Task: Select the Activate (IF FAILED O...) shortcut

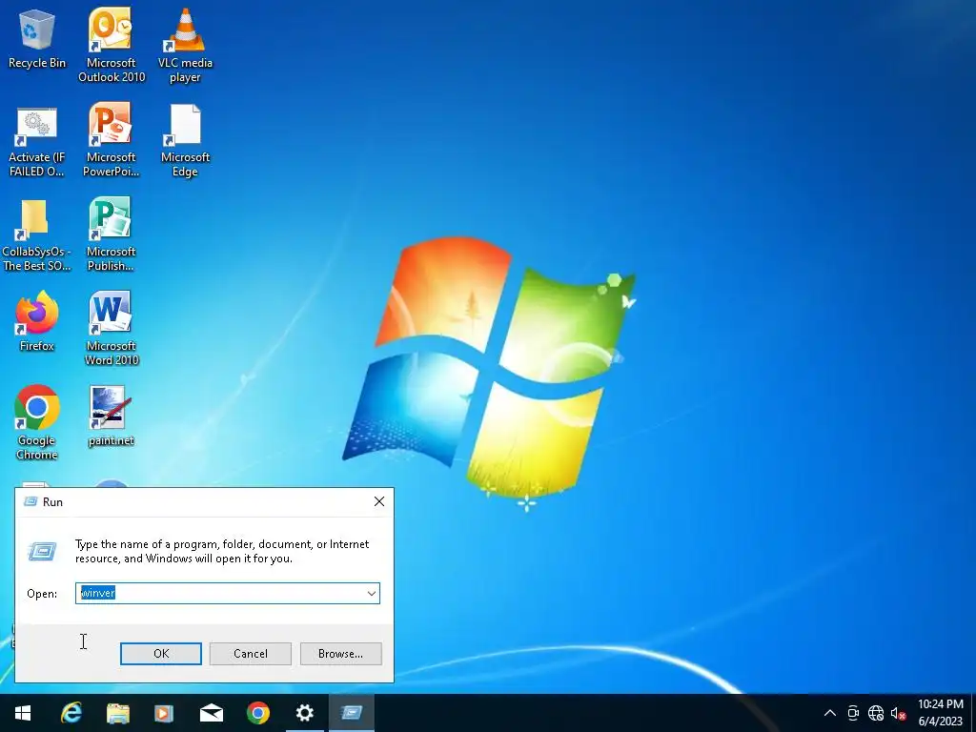Action: 37,141
